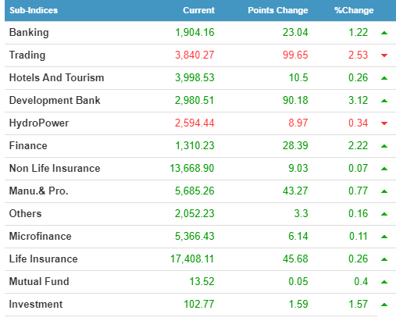Click the green up arrow for Banking
The width and height of the screenshot is (396, 321).
[384, 33]
